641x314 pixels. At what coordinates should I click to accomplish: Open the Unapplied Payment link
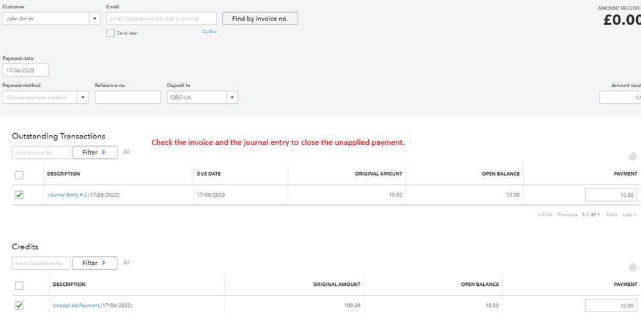(x=76, y=305)
